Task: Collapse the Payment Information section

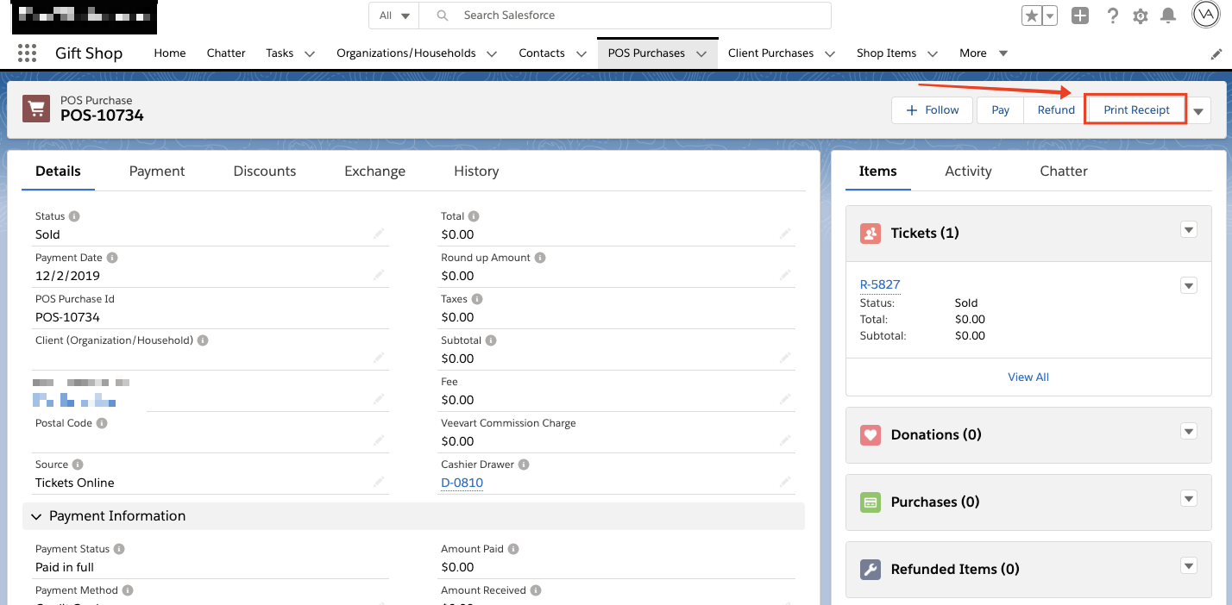Action: tap(36, 516)
